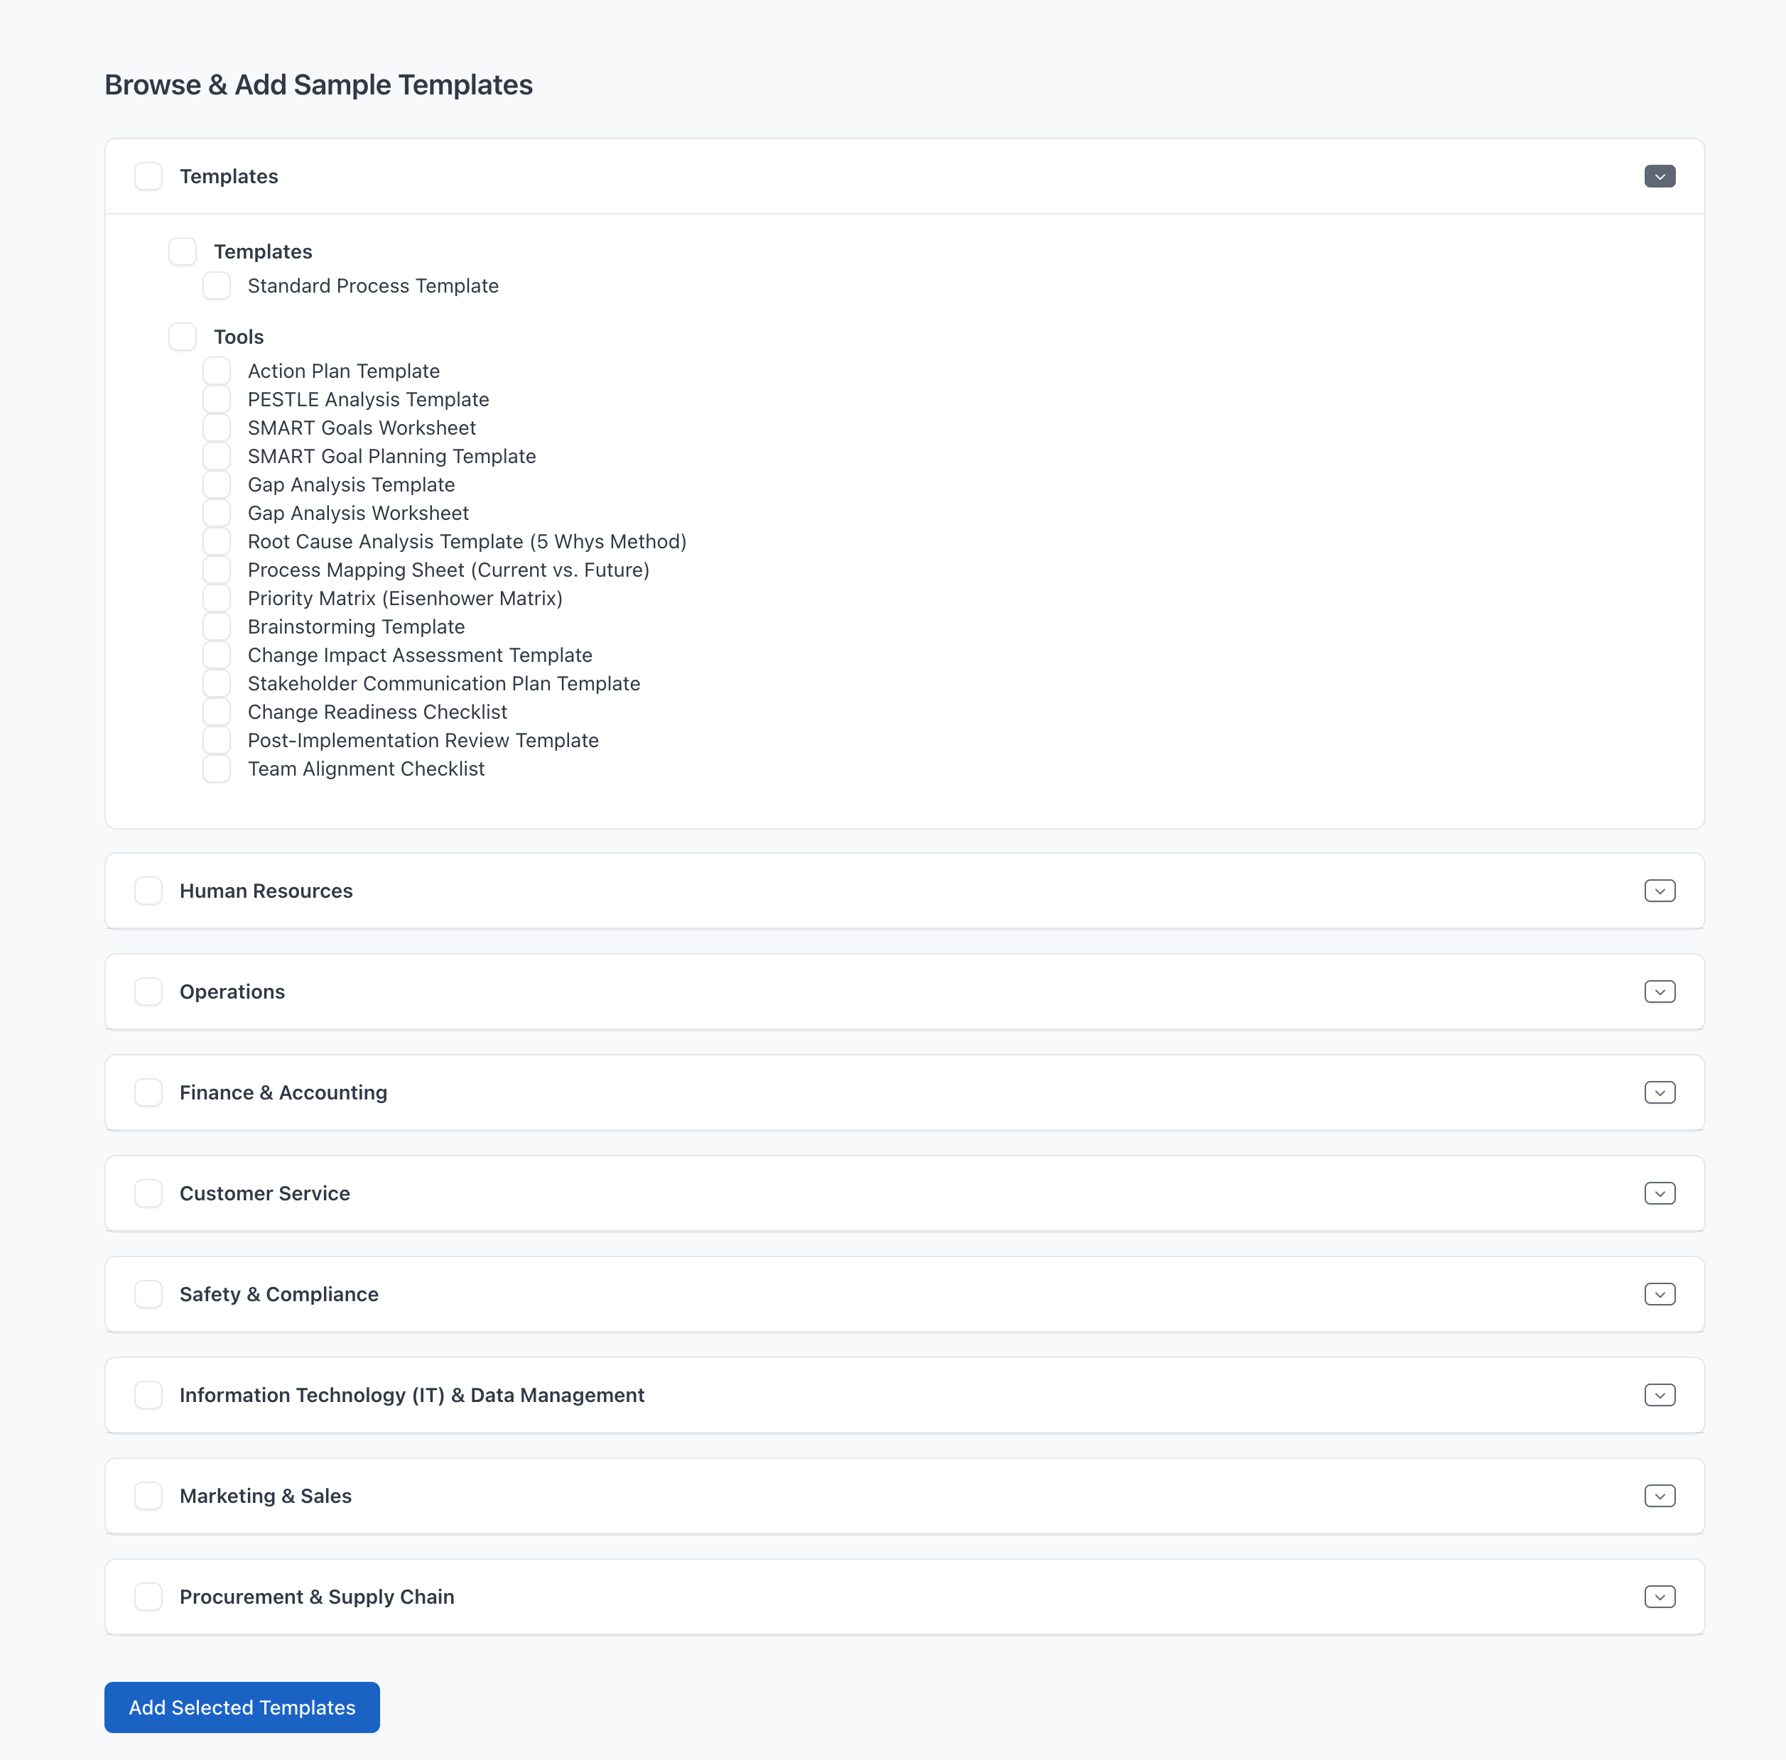Tick Priority Matrix (Eisenhower Matrix) checkbox
Image resolution: width=1786 pixels, height=1760 pixels.
[216, 598]
